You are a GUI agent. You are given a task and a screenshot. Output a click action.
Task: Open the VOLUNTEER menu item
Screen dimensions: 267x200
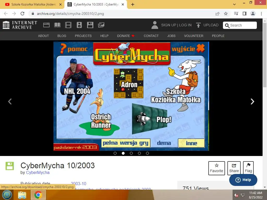click(x=194, y=36)
